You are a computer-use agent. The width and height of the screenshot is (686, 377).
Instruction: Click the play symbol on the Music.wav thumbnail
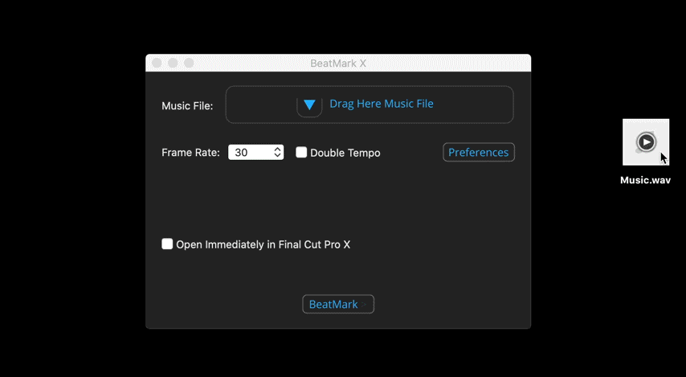646,141
